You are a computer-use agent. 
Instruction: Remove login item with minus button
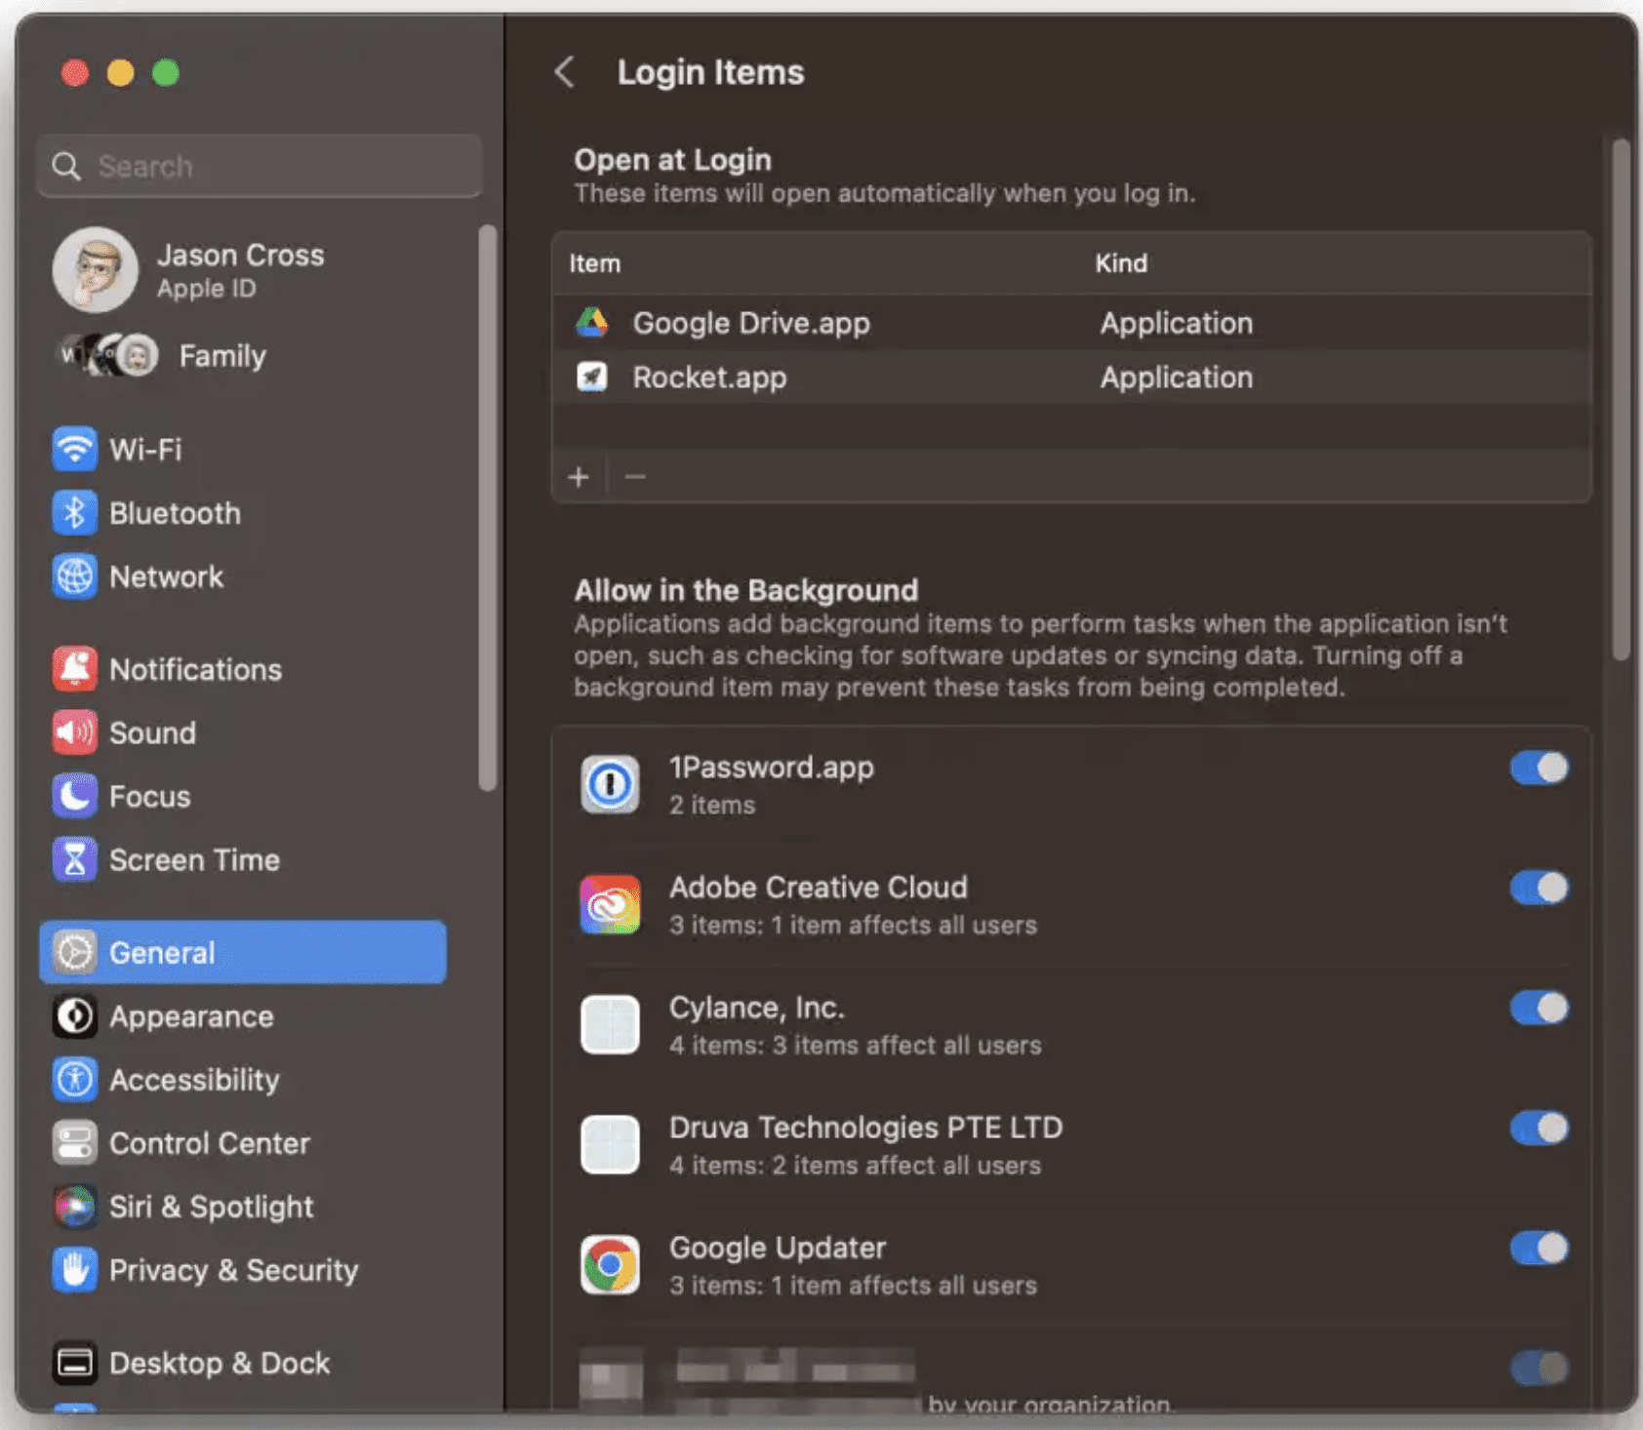[635, 477]
